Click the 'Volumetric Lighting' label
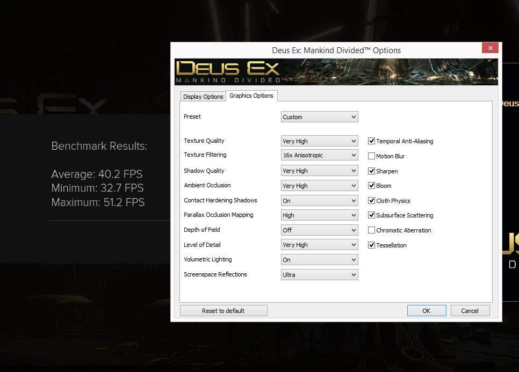Image resolution: width=519 pixels, height=372 pixels. (x=208, y=259)
